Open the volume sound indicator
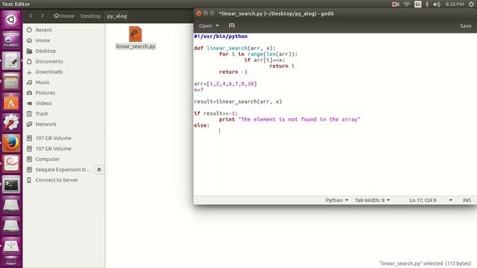The height and width of the screenshot is (268, 477). 437,4
